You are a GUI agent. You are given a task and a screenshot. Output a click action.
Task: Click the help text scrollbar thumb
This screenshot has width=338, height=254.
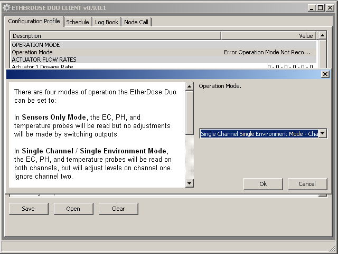[x=189, y=112]
